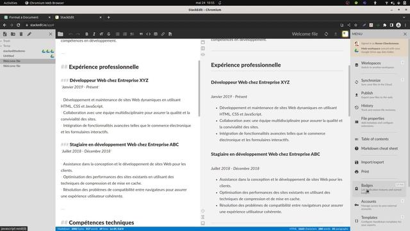
Task: Close the StackEdit browser tab
Action: click(101, 17)
